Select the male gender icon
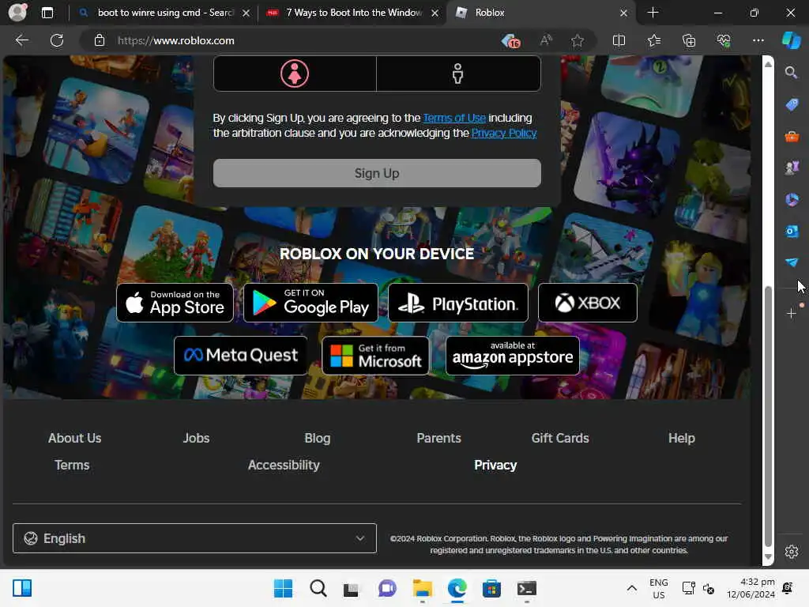 457,74
